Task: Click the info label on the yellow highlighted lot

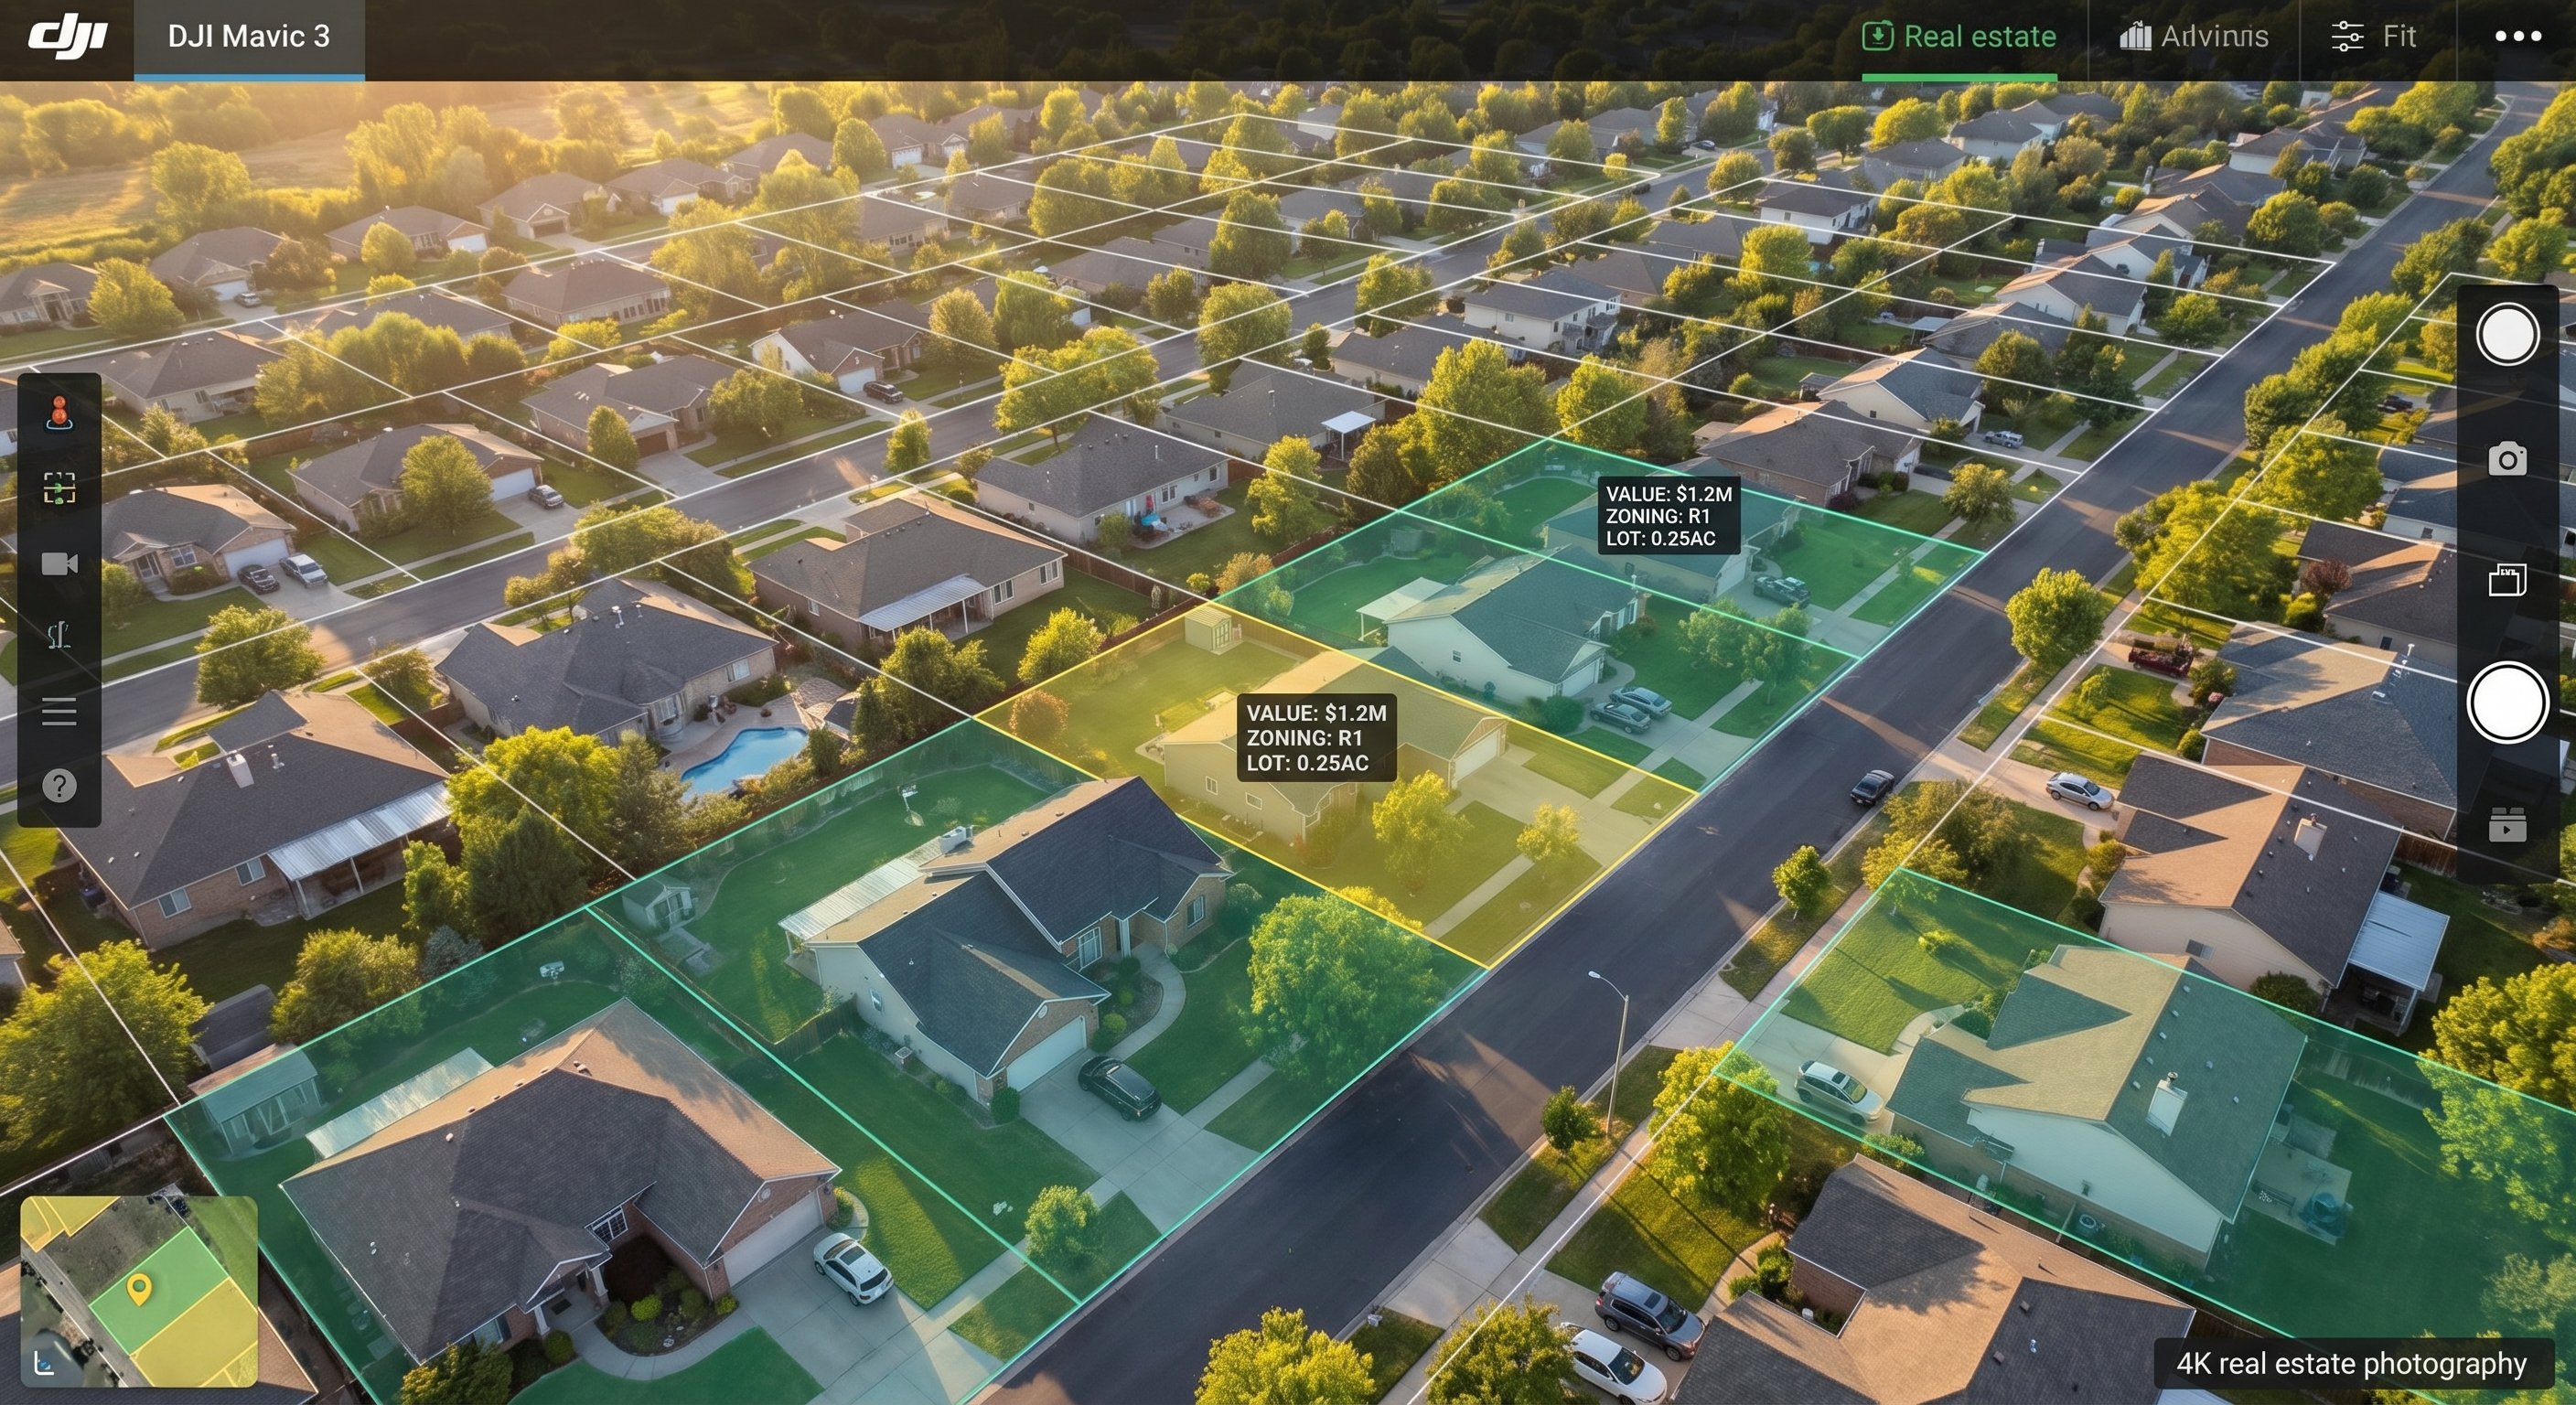Action: [x=1316, y=738]
